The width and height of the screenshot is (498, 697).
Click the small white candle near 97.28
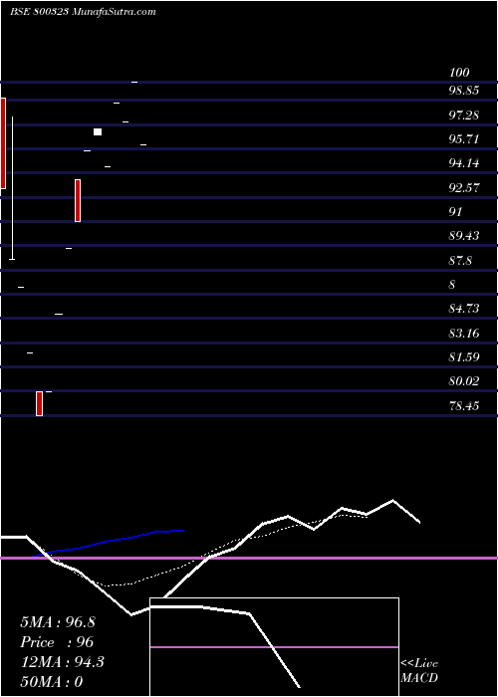click(x=98, y=132)
